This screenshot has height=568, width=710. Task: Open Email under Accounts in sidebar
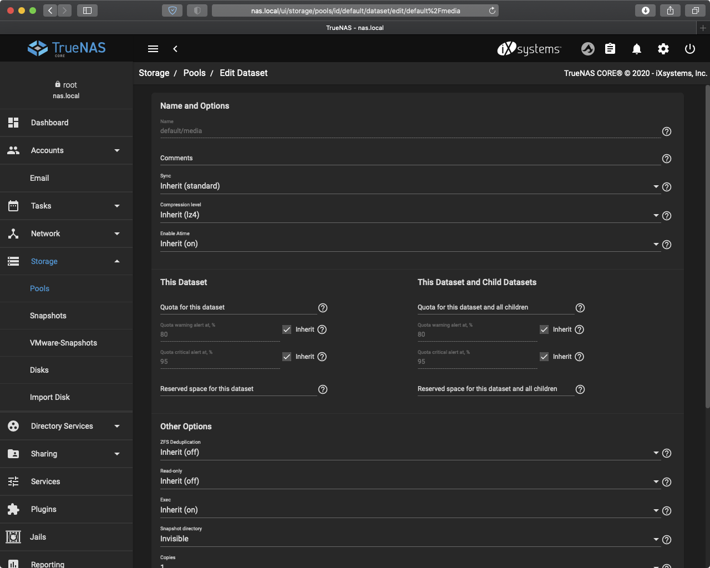coord(67,178)
